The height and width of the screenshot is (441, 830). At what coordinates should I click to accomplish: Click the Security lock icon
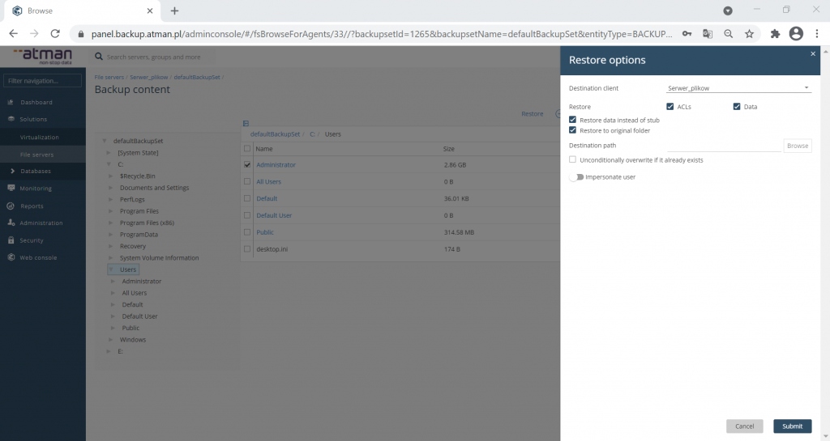tap(11, 240)
